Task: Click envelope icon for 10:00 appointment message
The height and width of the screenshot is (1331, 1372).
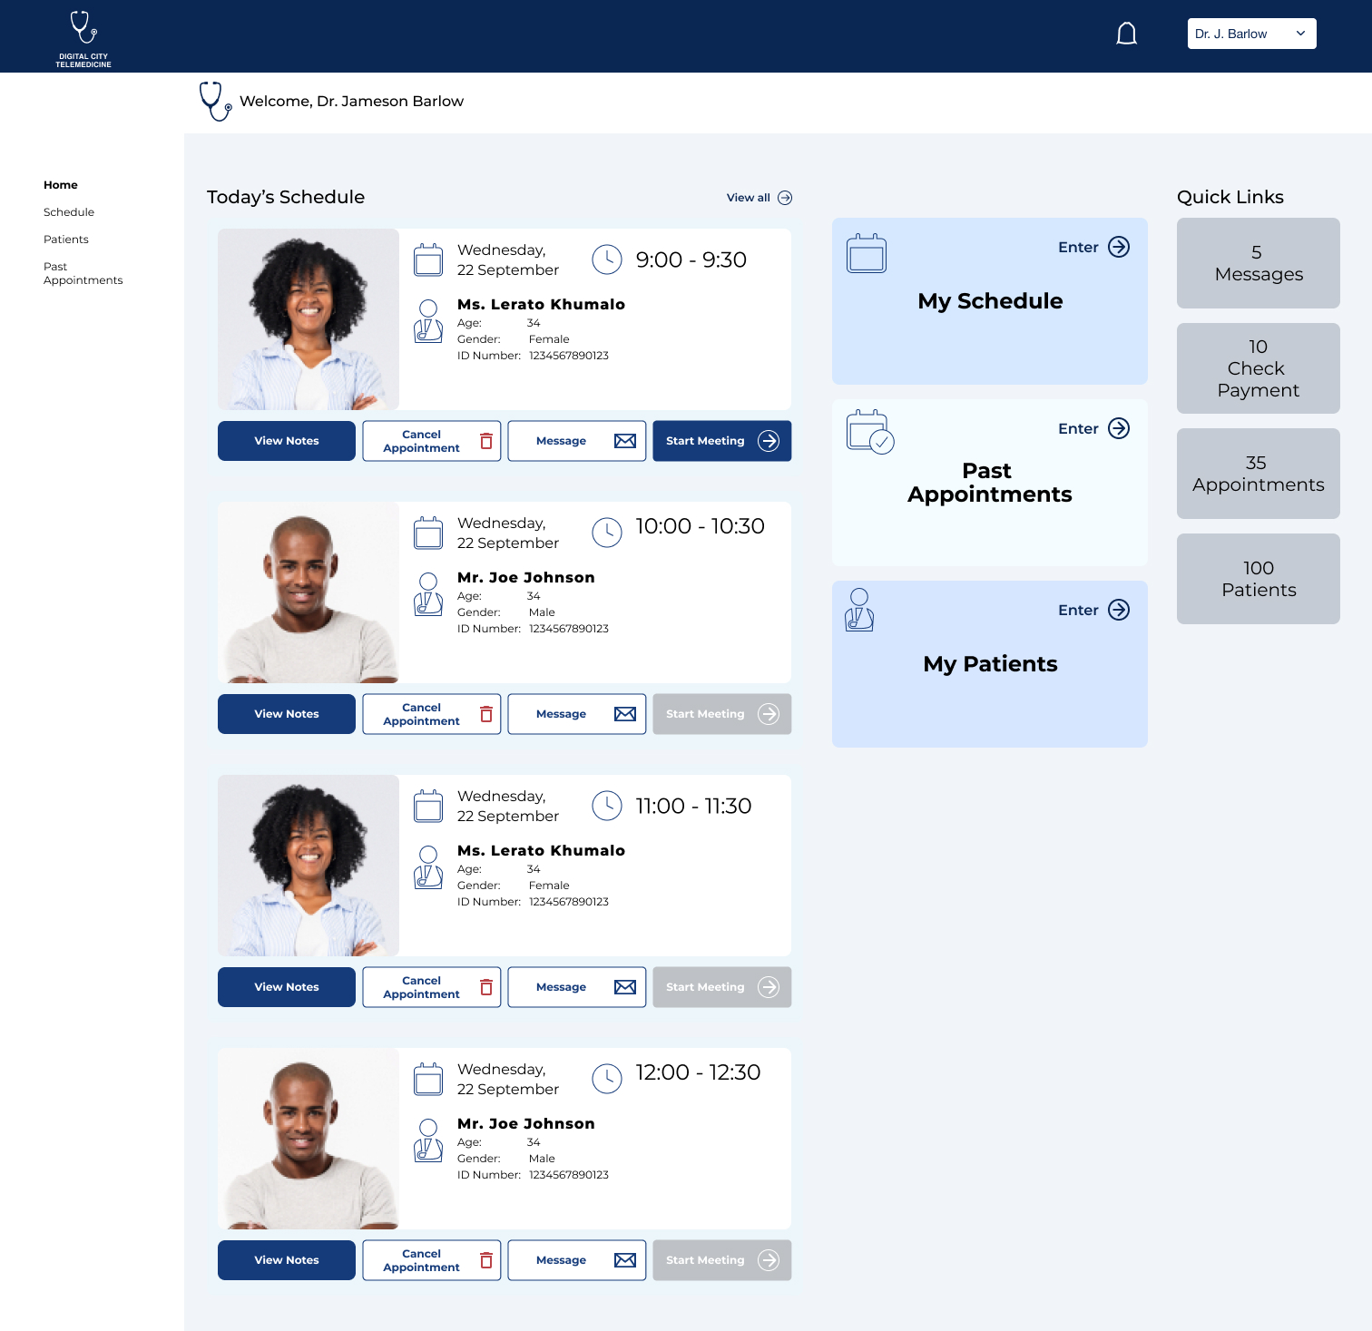Action: (624, 714)
